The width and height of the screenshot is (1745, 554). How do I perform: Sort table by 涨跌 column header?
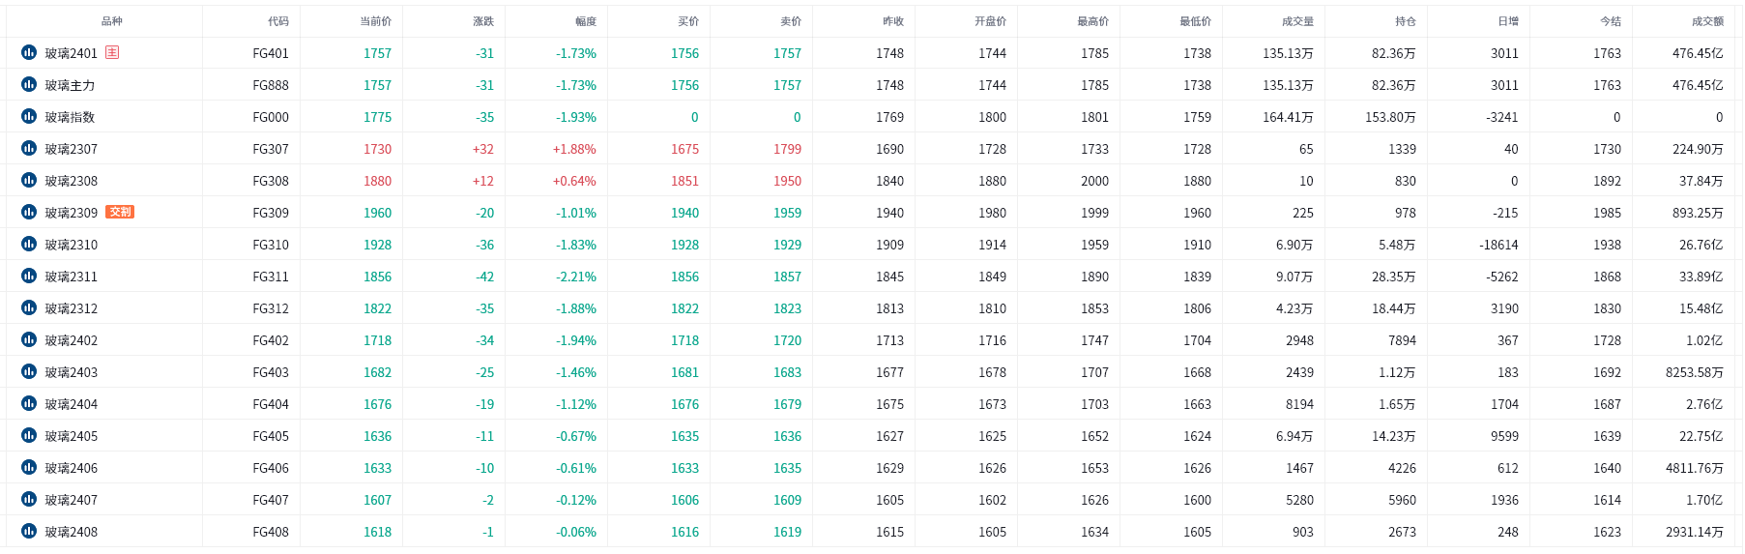[483, 21]
